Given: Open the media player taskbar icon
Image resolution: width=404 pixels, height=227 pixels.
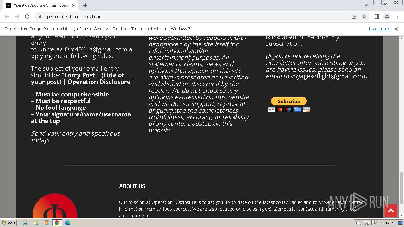Looking at the screenshot, I should pos(46,223).
